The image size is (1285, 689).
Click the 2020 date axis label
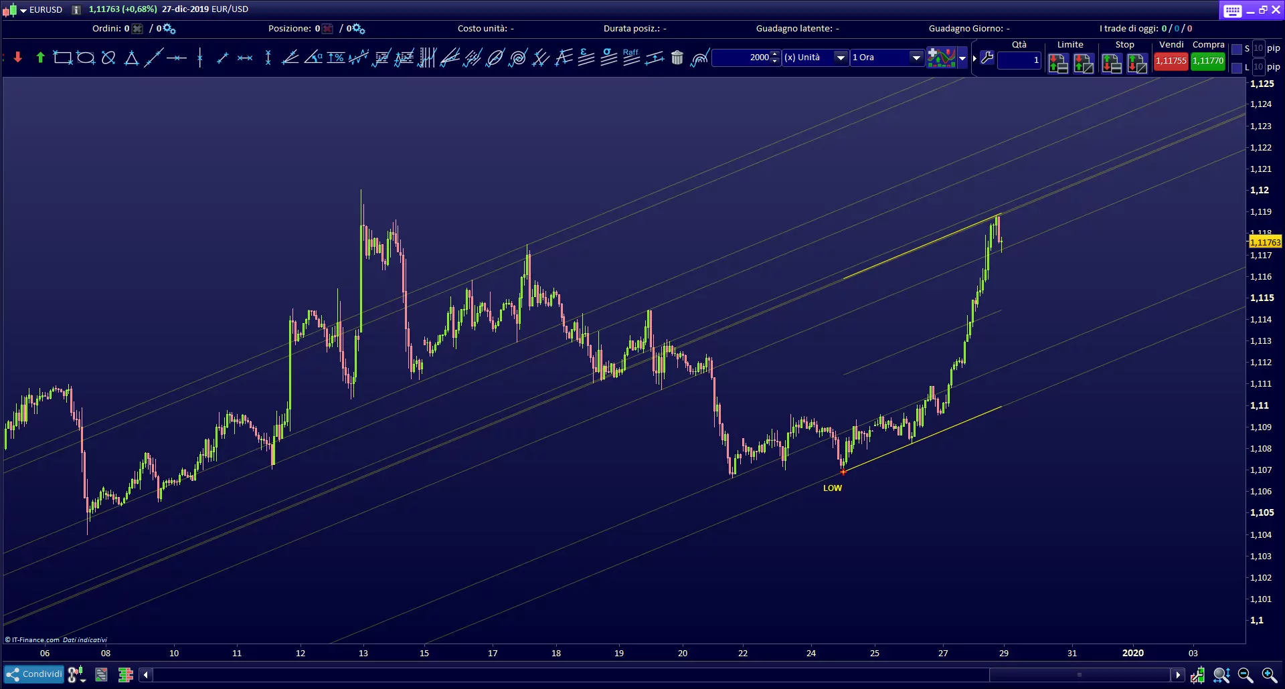[x=1133, y=653]
